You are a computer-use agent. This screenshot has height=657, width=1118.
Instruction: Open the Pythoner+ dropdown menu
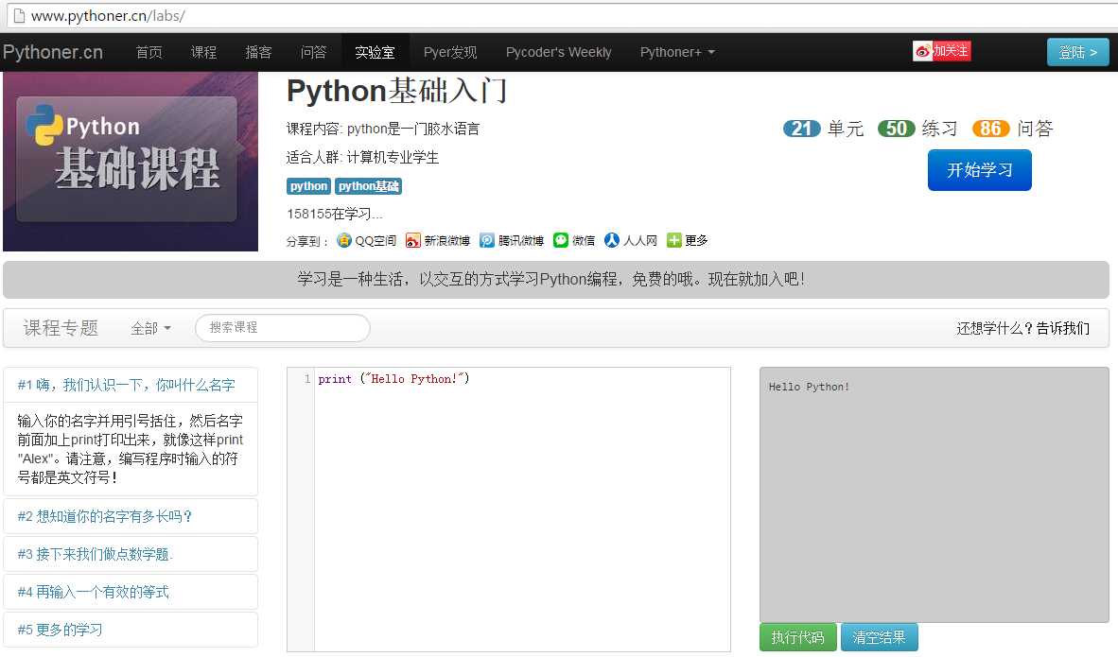click(677, 52)
